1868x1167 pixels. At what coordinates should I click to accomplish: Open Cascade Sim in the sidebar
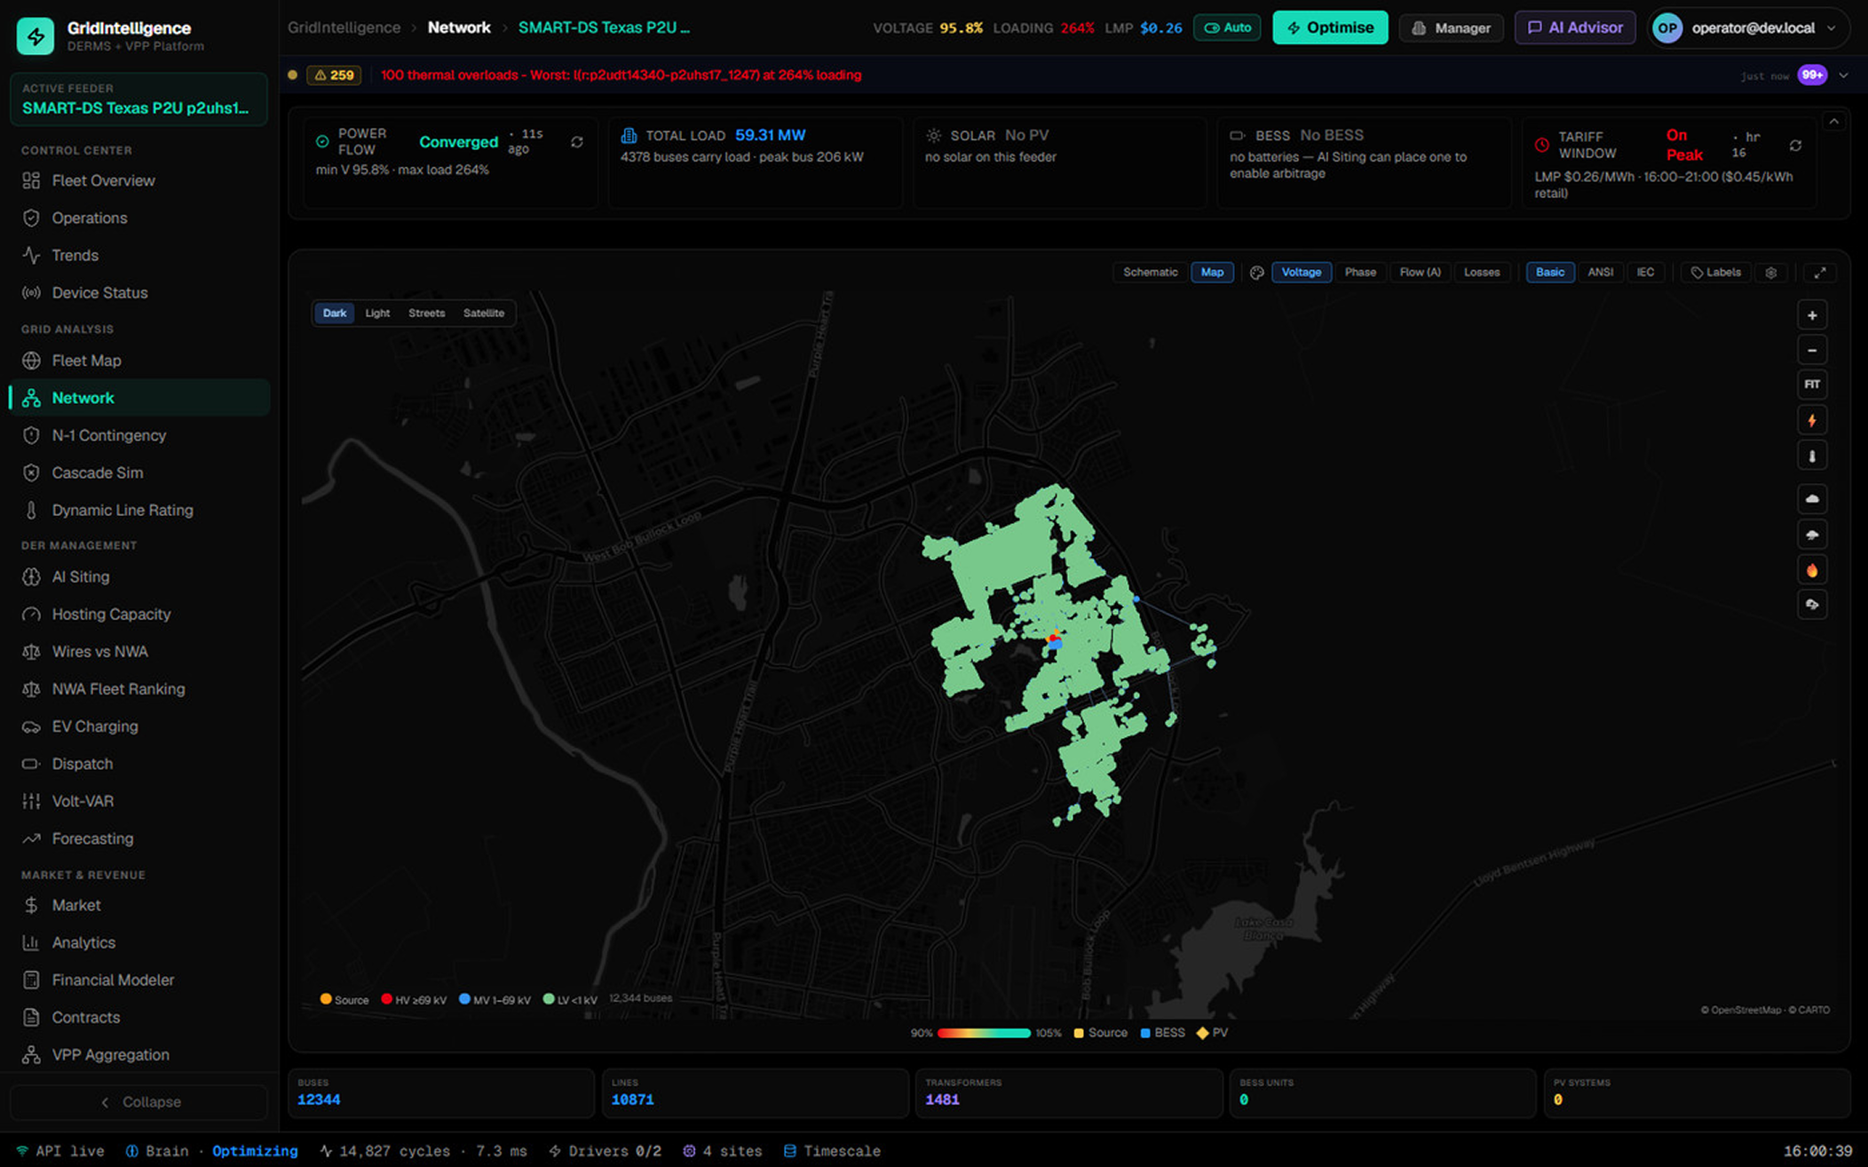(x=139, y=473)
